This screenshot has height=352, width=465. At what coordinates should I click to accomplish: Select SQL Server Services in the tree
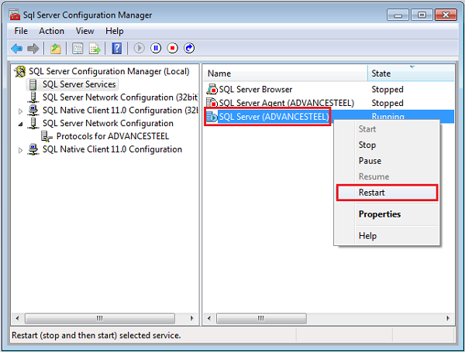pos(79,84)
